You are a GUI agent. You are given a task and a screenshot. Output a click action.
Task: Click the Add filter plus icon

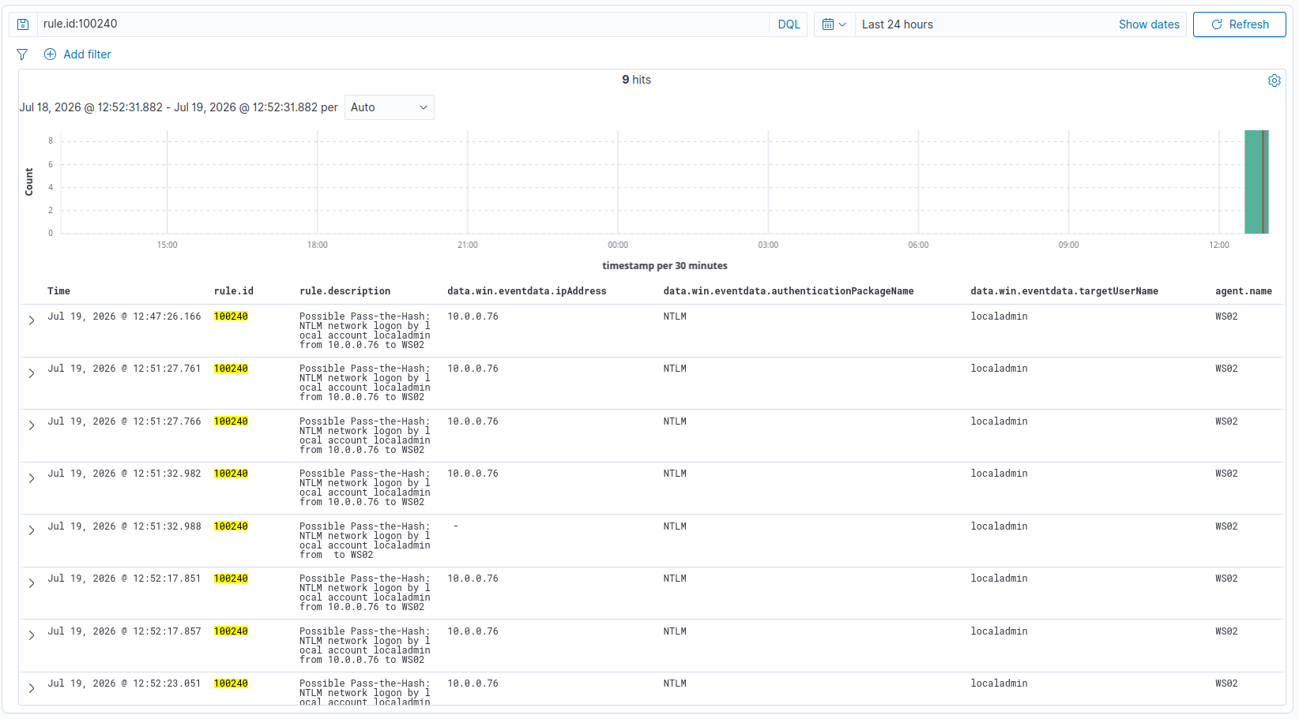(50, 54)
